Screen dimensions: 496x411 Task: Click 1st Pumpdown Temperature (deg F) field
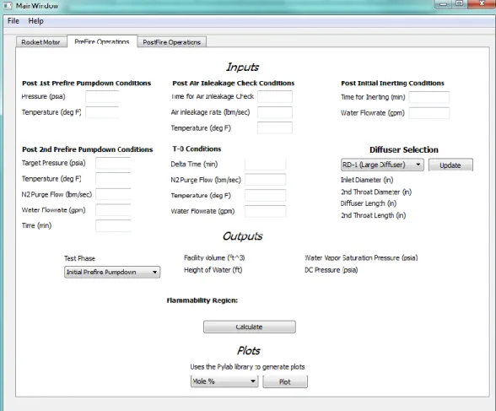102,112
